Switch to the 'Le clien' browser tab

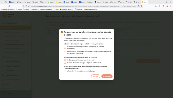point(27,2)
